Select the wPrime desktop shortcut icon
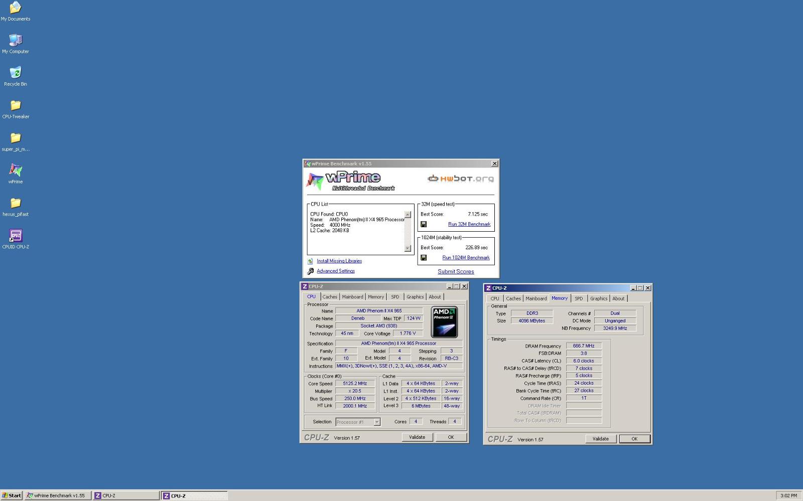 coord(16,171)
